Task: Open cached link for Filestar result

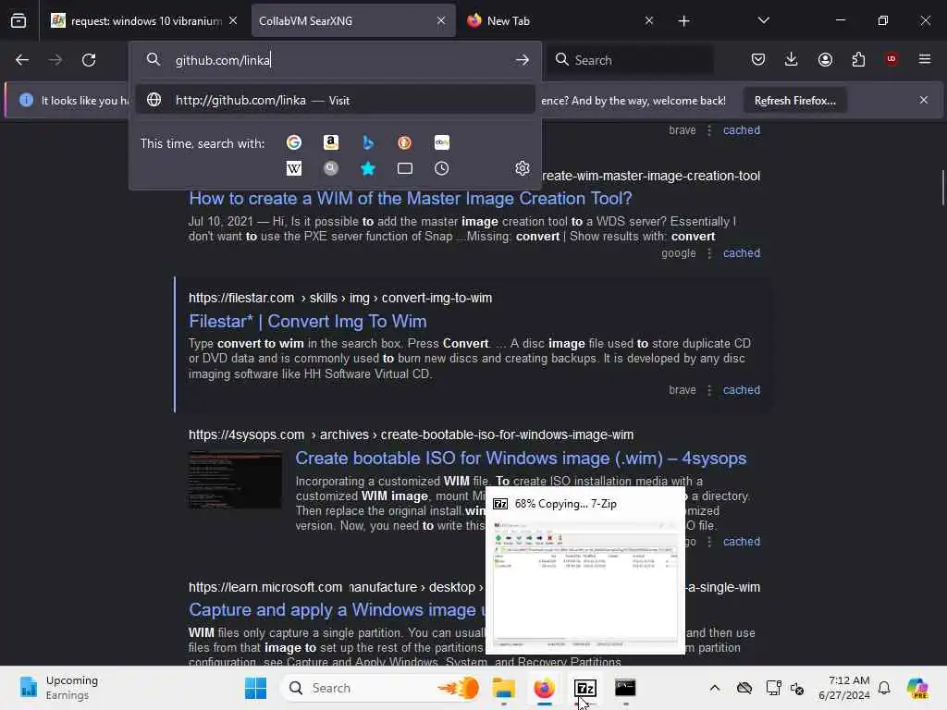Action: tap(742, 390)
